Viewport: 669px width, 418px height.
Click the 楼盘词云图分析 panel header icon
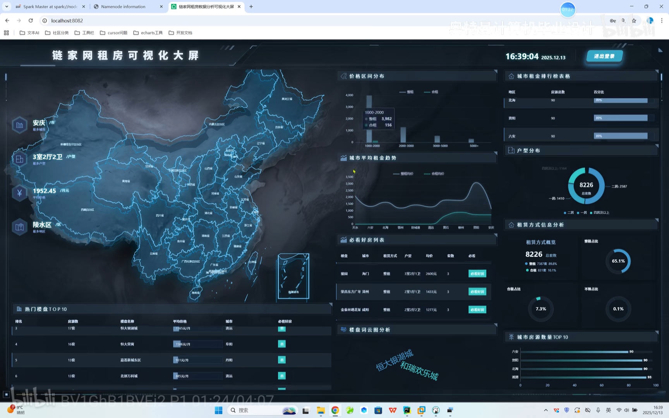[x=343, y=329]
